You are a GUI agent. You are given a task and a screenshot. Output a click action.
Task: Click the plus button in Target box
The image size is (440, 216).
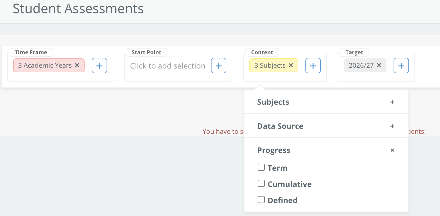[401, 66]
